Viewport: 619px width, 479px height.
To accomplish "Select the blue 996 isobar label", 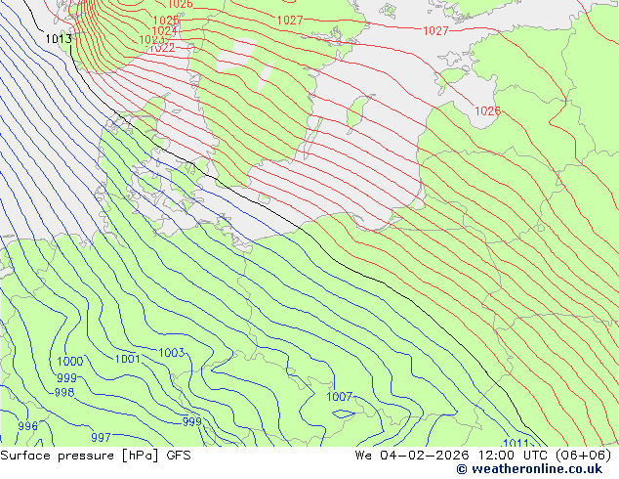I will (x=27, y=426).
